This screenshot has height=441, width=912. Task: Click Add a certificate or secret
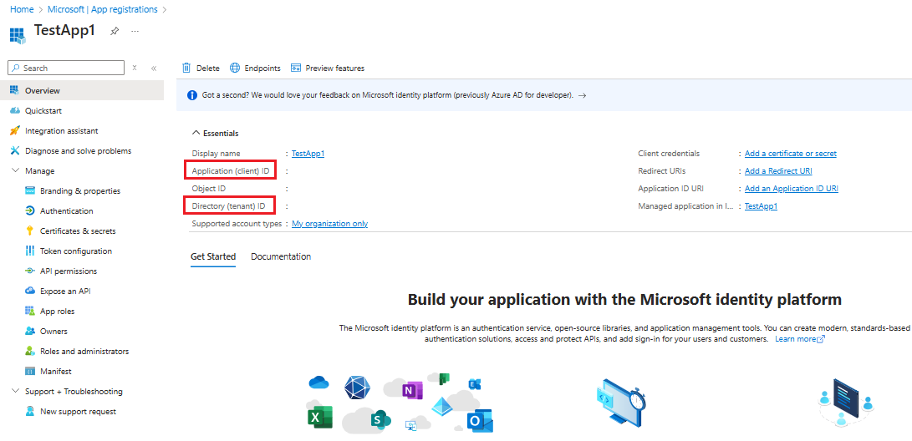pos(791,154)
